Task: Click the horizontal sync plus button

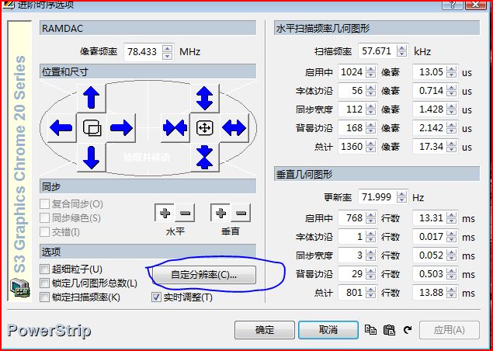Action: click(x=165, y=214)
